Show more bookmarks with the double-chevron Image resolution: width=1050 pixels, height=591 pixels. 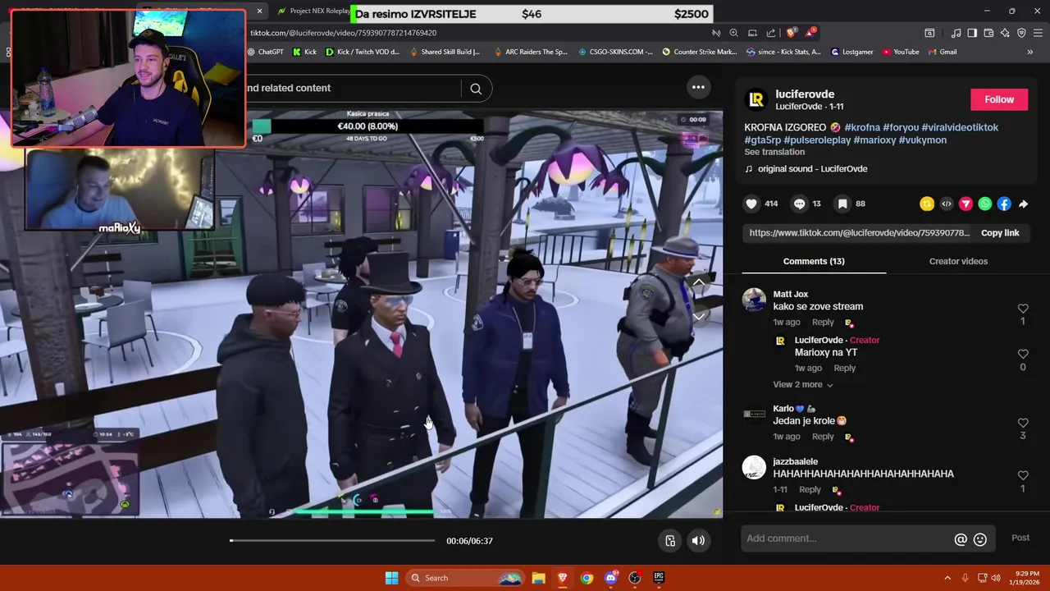coord(1029,52)
